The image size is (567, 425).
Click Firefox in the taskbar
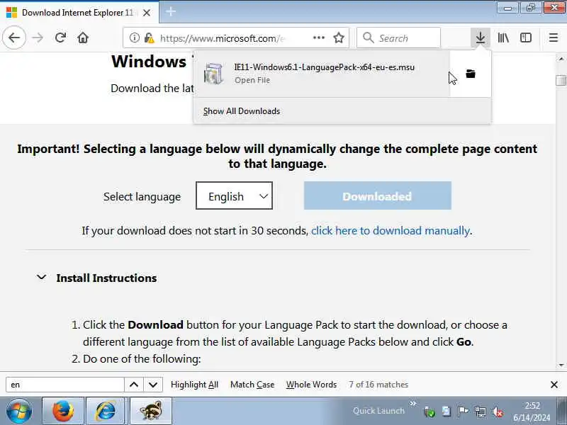tap(63, 411)
